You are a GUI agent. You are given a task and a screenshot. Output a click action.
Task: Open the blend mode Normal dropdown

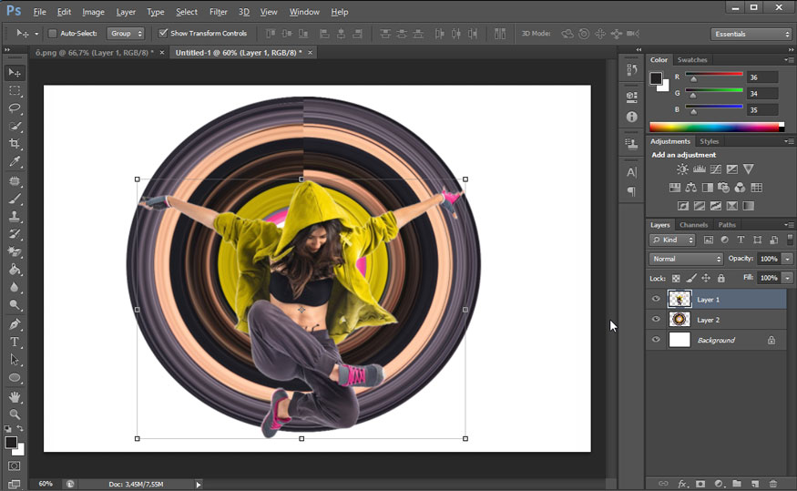686,259
